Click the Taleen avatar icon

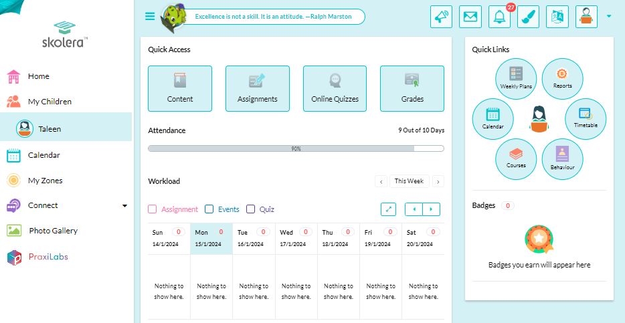25,128
